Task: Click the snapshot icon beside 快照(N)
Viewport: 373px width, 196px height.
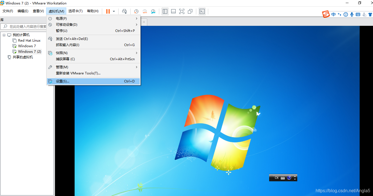Action: click(x=50, y=53)
